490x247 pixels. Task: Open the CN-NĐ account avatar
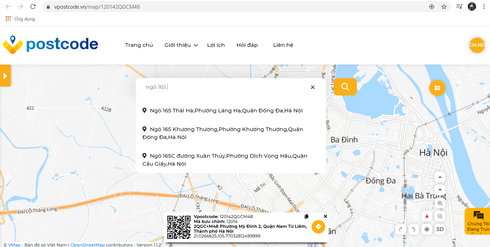pyautogui.click(x=477, y=45)
